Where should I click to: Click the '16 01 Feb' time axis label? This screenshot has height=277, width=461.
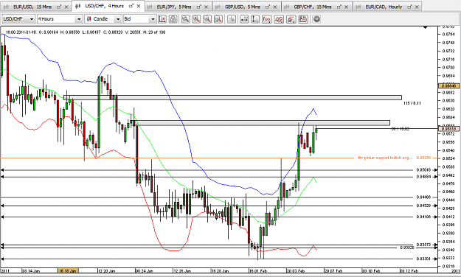click(x=258, y=271)
